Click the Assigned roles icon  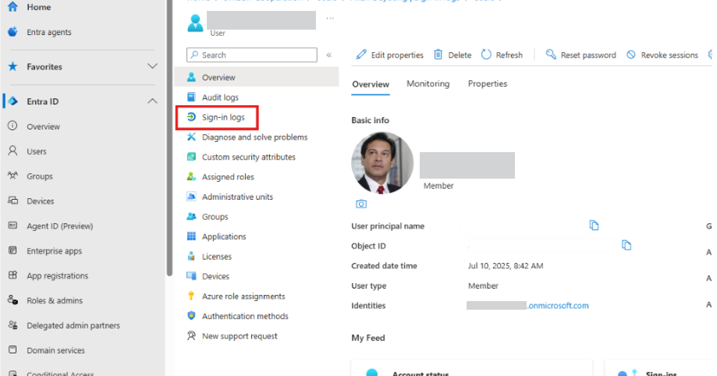(x=191, y=176)
